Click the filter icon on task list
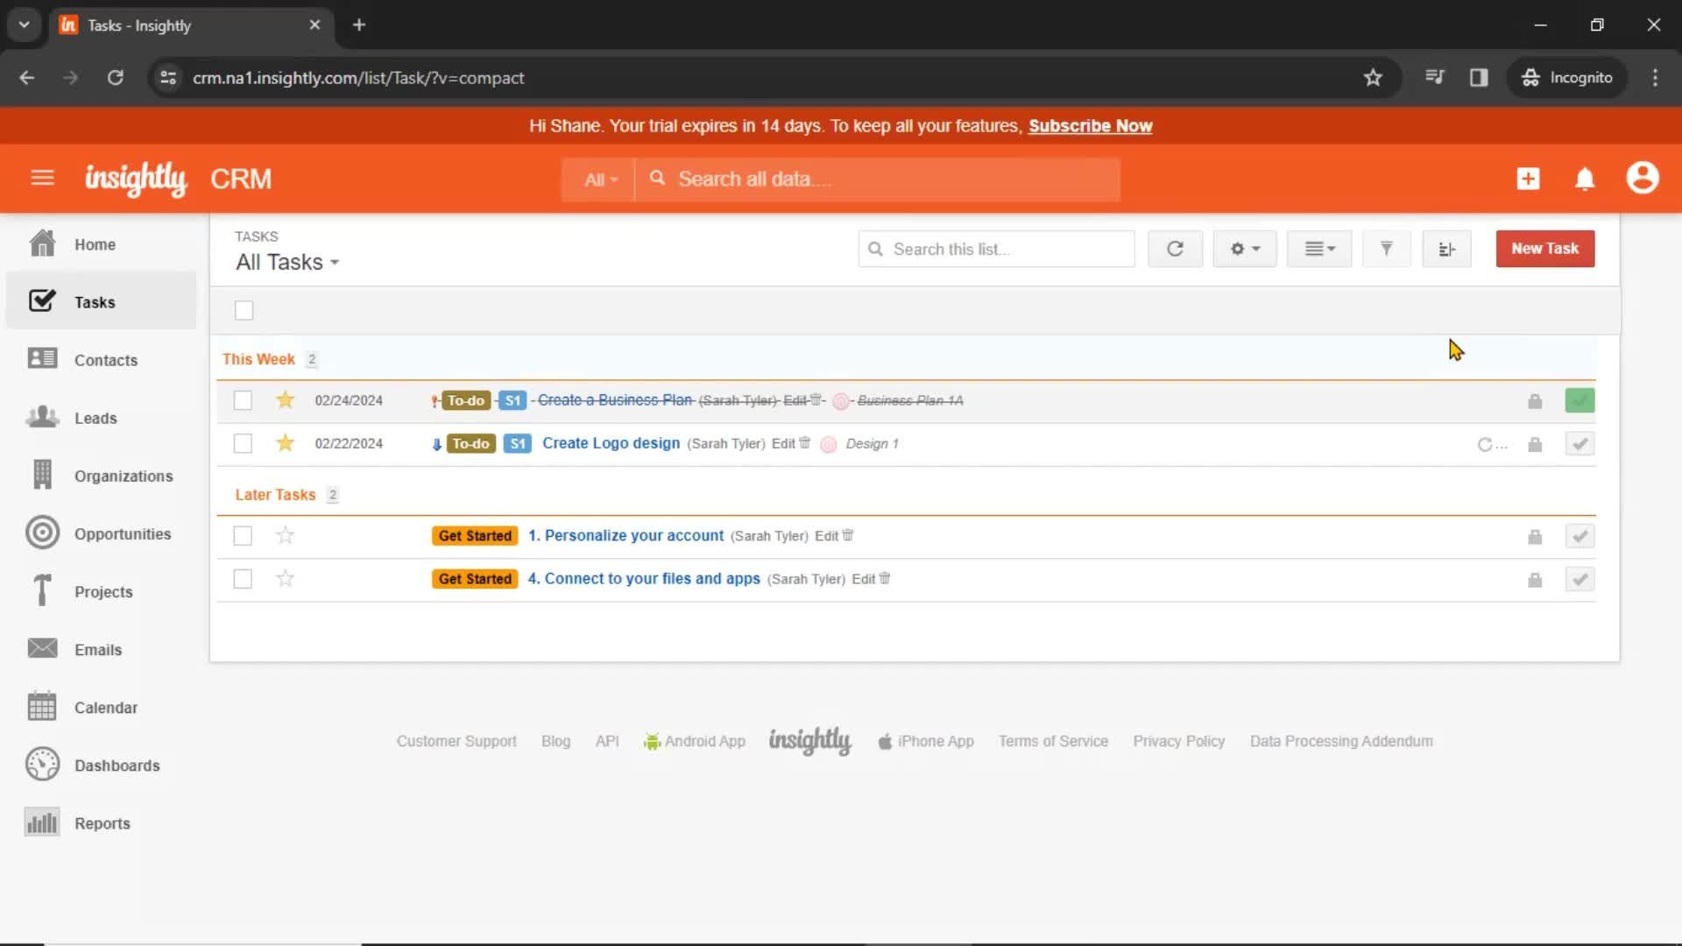The image size is (1682, 946). 1386,249
